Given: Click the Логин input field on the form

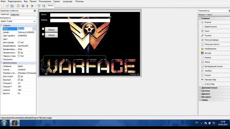Looking at the screenshot, I should pyautogui.click(x=80, y=15).
